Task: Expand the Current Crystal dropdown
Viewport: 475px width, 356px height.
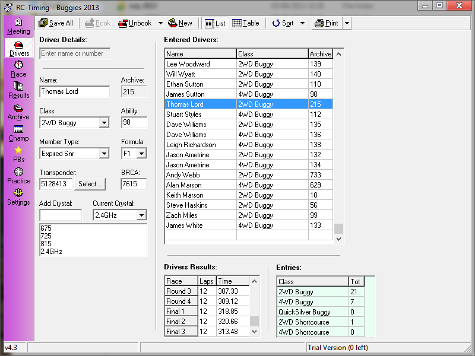Action: coord(141,215)
